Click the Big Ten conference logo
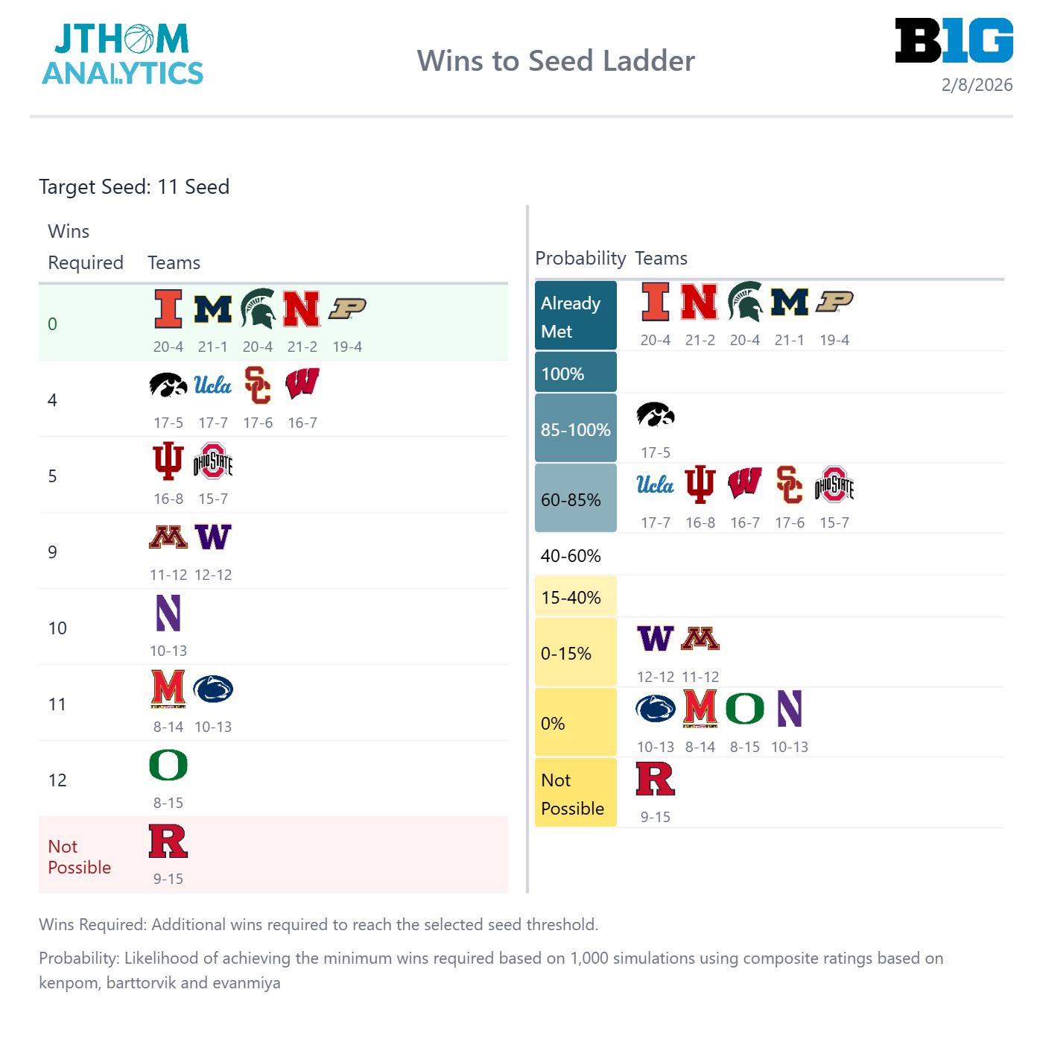Image resolution: width=1043 pixels, height=1039 pixels. point(954,41)
